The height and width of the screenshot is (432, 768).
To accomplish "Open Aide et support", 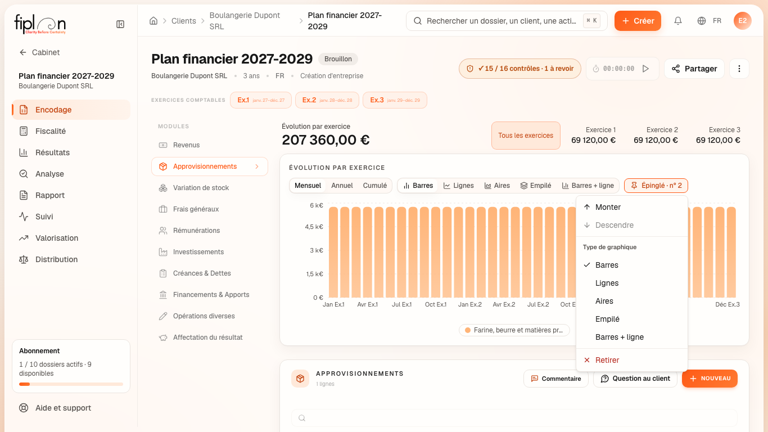I will click(71, 408).
